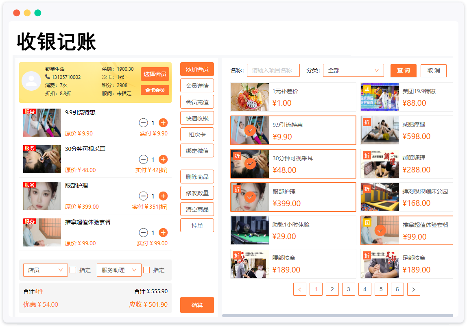467x327 pixels.
Task: Click plus button for 眼部护理
Action: click(163, 196)
